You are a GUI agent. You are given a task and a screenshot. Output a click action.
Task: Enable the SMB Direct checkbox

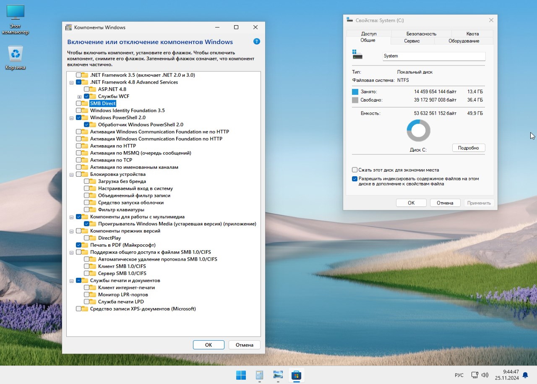79,103
